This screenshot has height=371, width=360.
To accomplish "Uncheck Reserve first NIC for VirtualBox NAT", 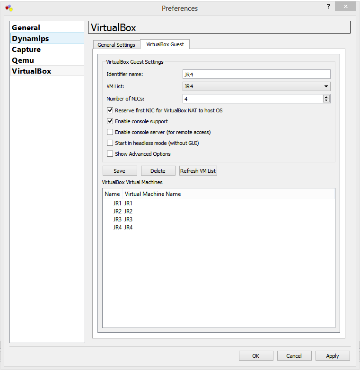I will point(110,110).
